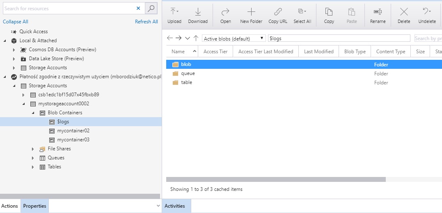442x213 pixels.
Task: Select the mystorageaccount0002 label
Action: click(64, 104)
